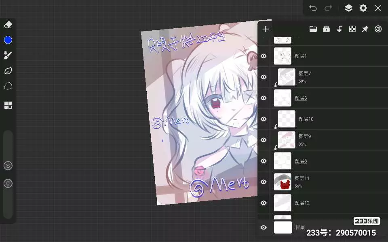The height and width of the screenshot is (242, 388).
Task: Click the 图层11 layer name
Action: point(302,178)
